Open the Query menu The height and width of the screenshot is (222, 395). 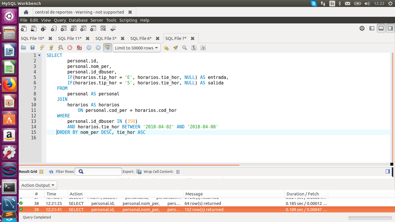click(x=60, y=20)
